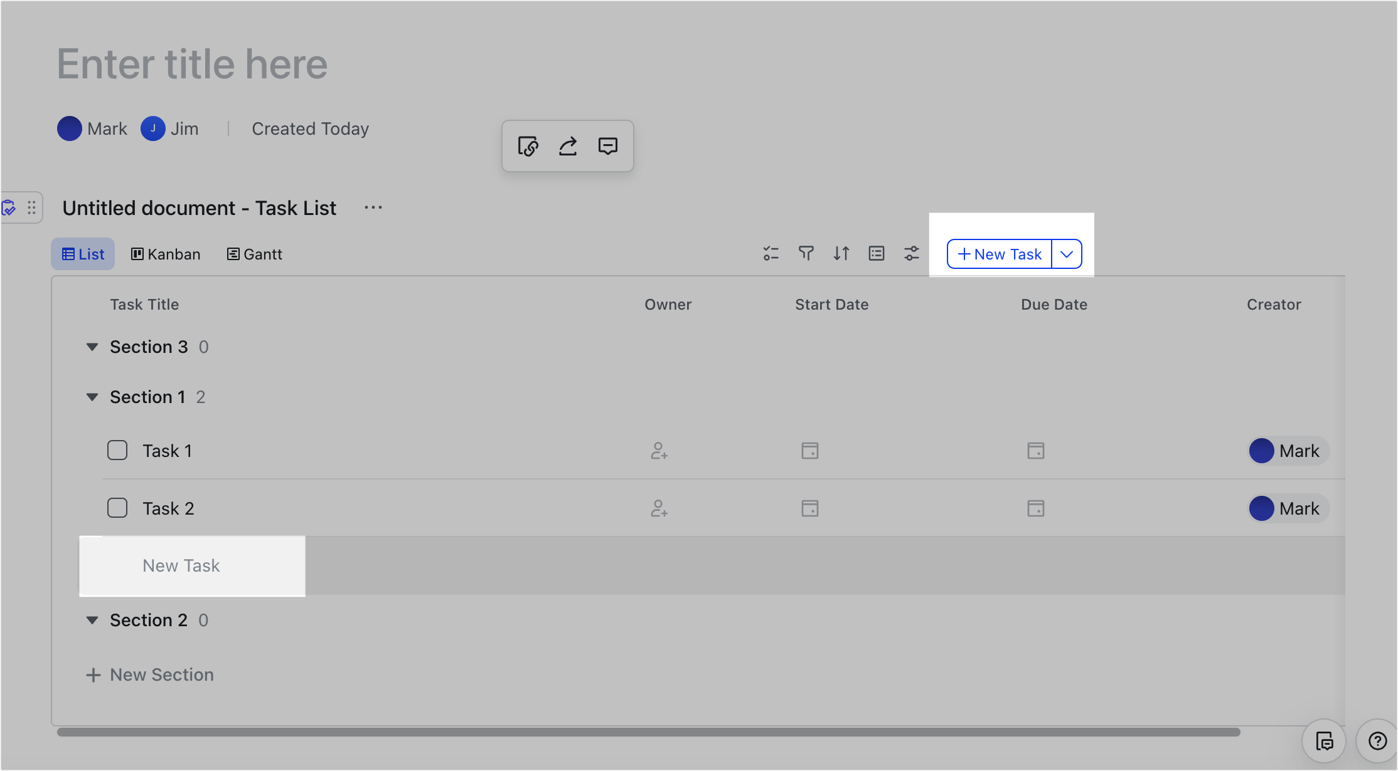
Task: Open the share icon in floating toolbar
Action: 567,146
